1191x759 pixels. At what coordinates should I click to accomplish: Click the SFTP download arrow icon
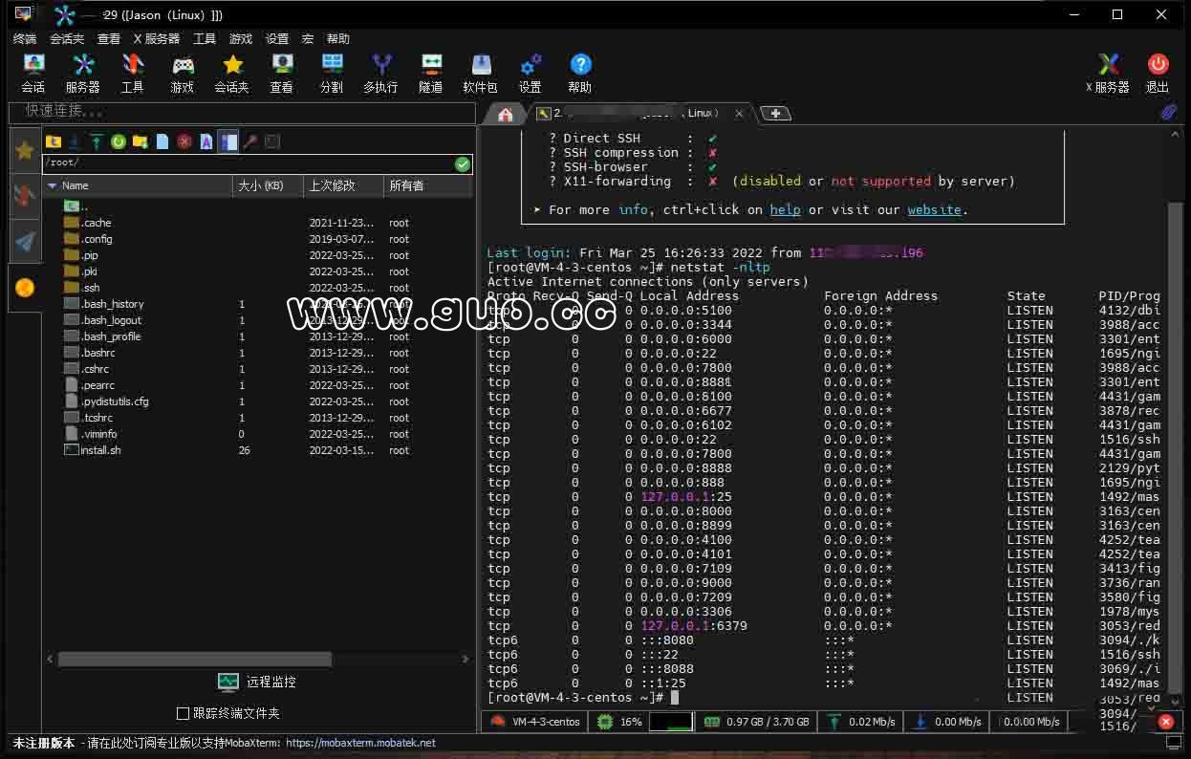[x=75, y=141]
